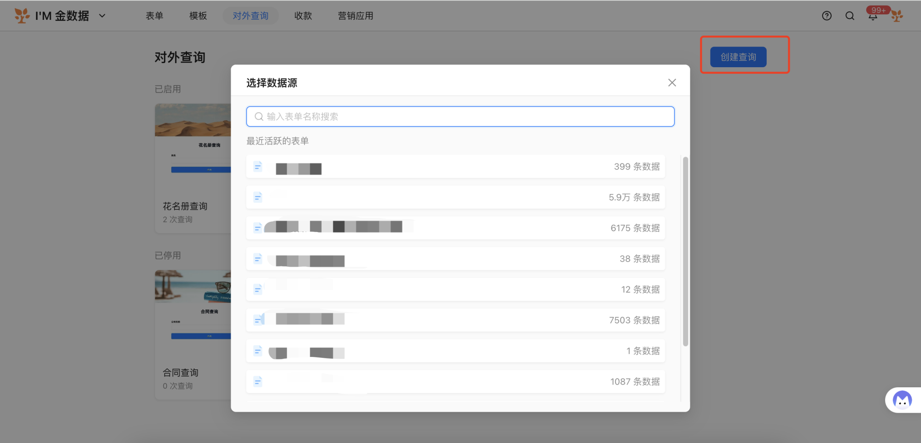Click the dialog's vertical scrollbar
The image size is (921, 443).
pyautogui.click(x=685, y=251)
